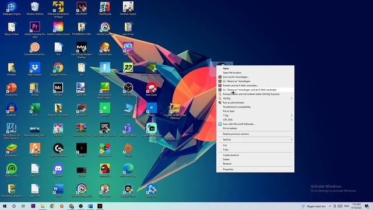Choose Rename in context menu
This screenshot has width=373, height=210.
pos(255,163)
